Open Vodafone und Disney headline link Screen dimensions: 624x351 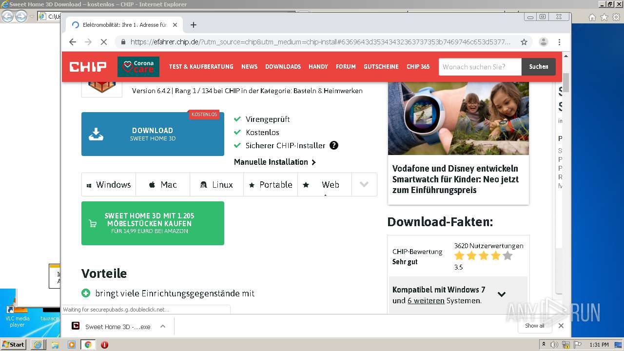click(x=455, y=179)
